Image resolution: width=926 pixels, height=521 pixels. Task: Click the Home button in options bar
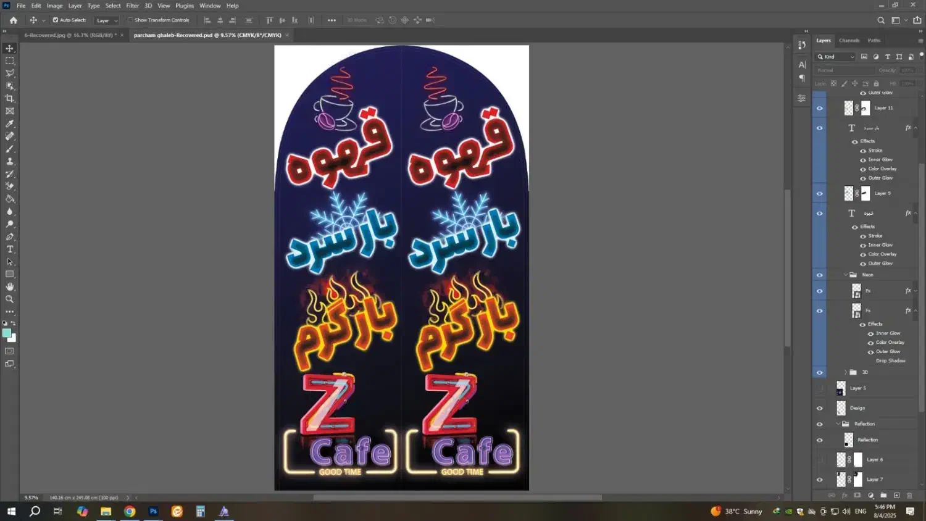tap(14, 20)
